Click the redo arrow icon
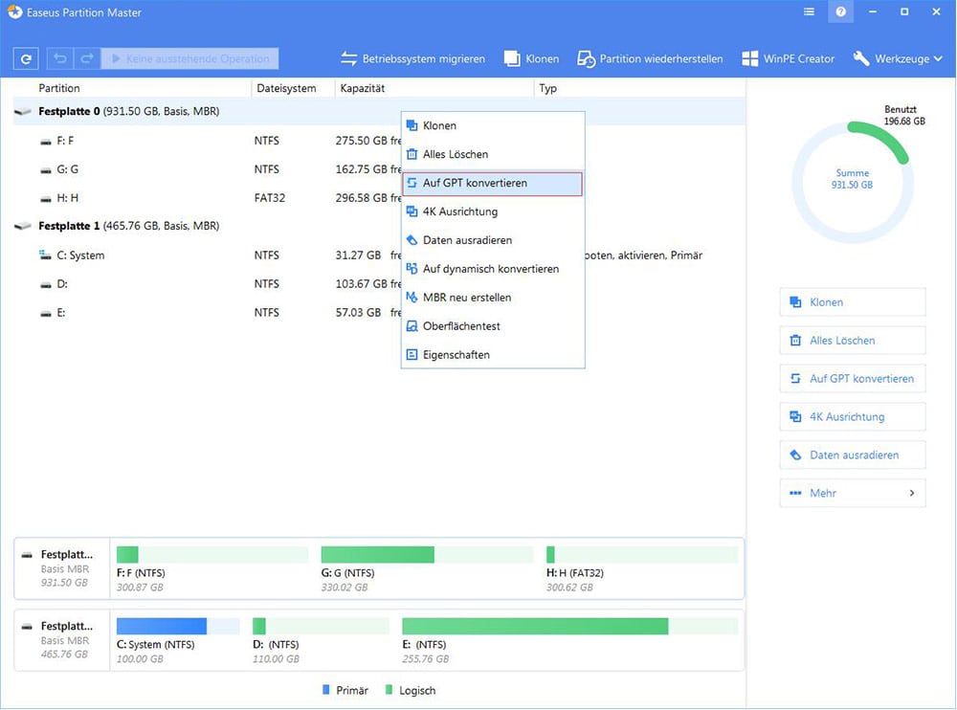This screenshot has width=957, height=710. pos(87,58)
